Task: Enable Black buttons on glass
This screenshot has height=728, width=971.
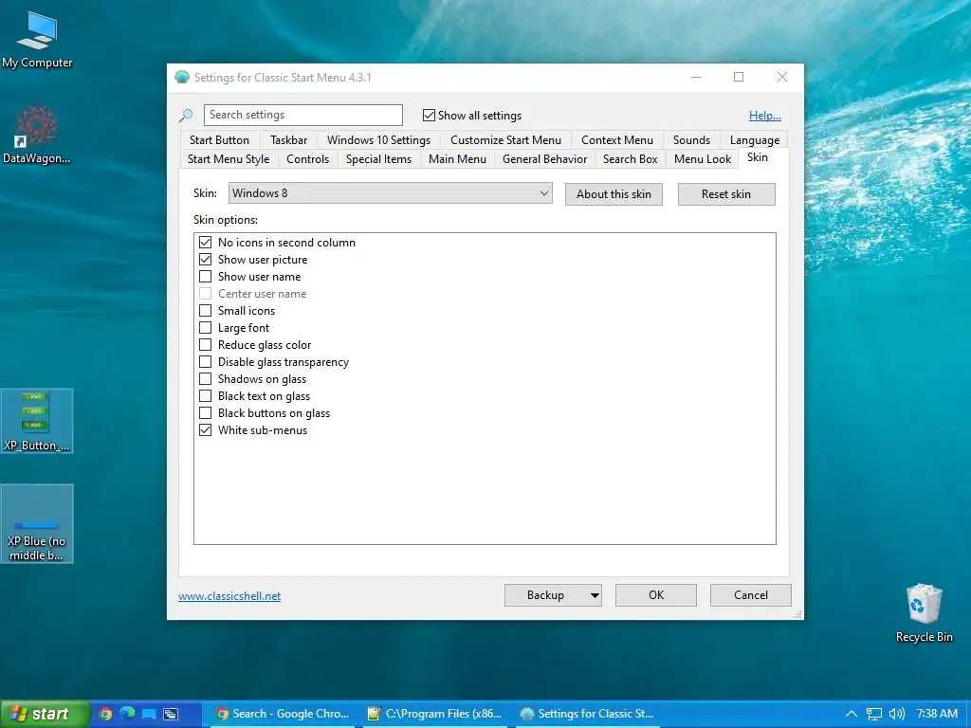Action: [206, 413]
